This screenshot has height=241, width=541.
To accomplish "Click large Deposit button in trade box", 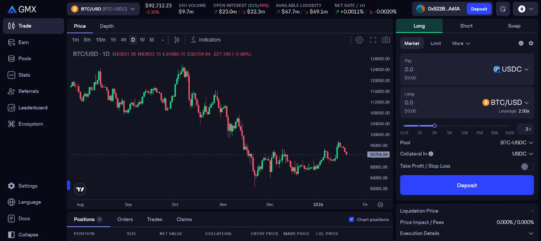I will [x=467, y=186].
